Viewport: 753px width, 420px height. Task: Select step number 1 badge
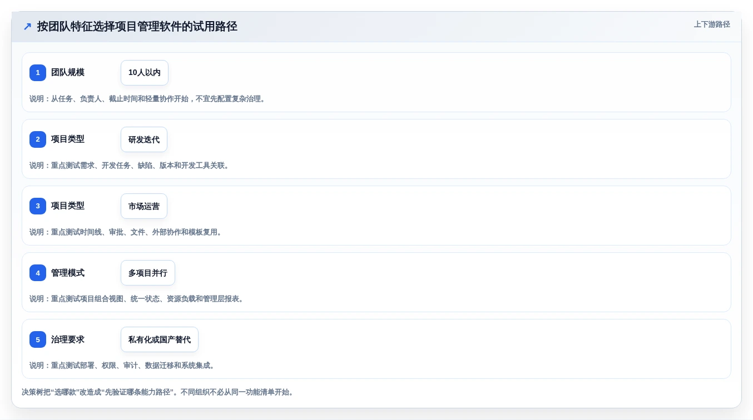click(x=38, y=73)
